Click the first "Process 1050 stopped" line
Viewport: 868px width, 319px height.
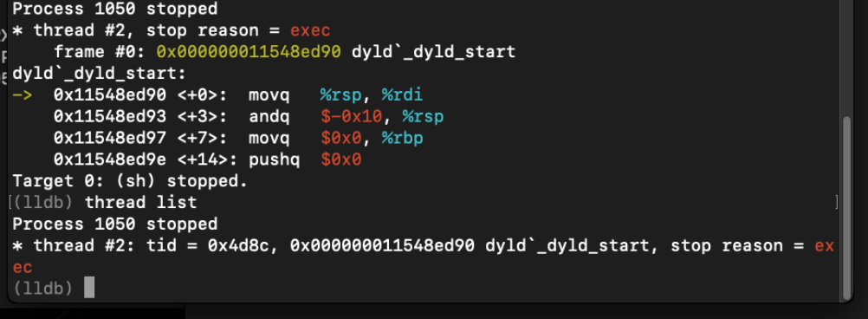pyautogui.click(x=115, y=9)
